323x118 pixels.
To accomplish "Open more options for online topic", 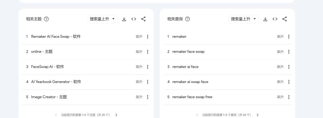I will click(147, 52).
